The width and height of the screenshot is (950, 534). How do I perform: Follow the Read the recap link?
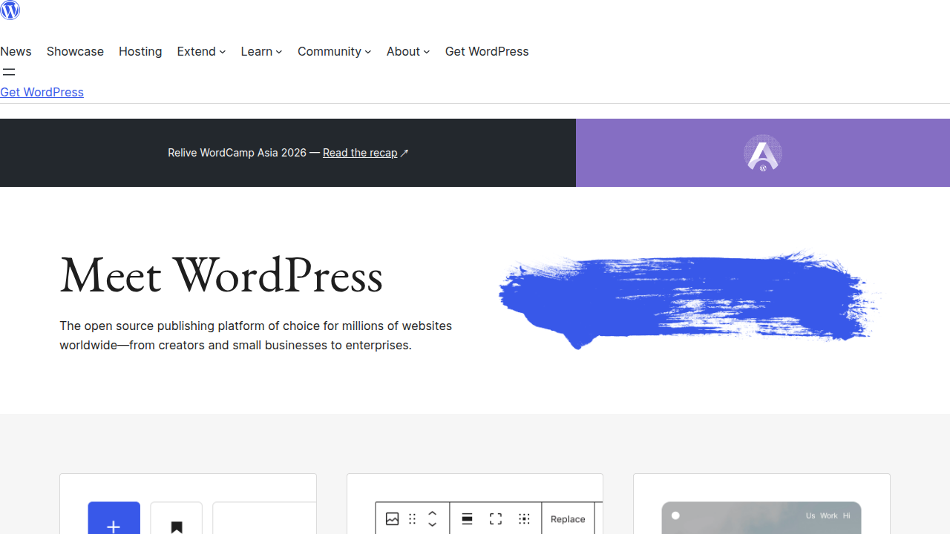(x=360, y=153)
